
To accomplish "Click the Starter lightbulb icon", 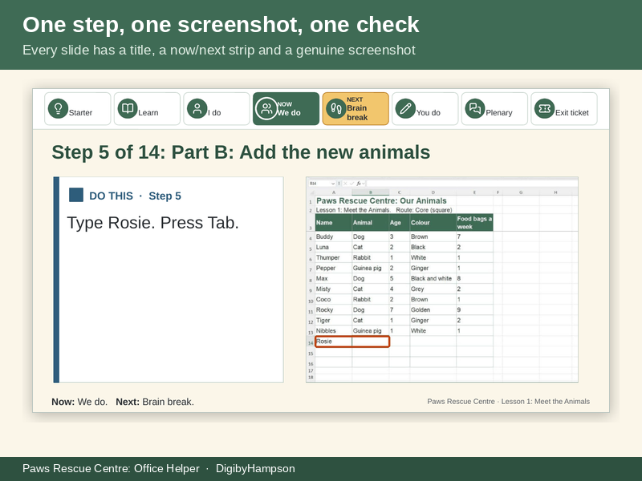I will [x=58, y=108].
